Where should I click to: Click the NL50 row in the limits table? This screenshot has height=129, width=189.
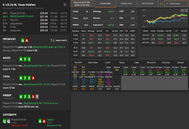(x=103, y=55)
